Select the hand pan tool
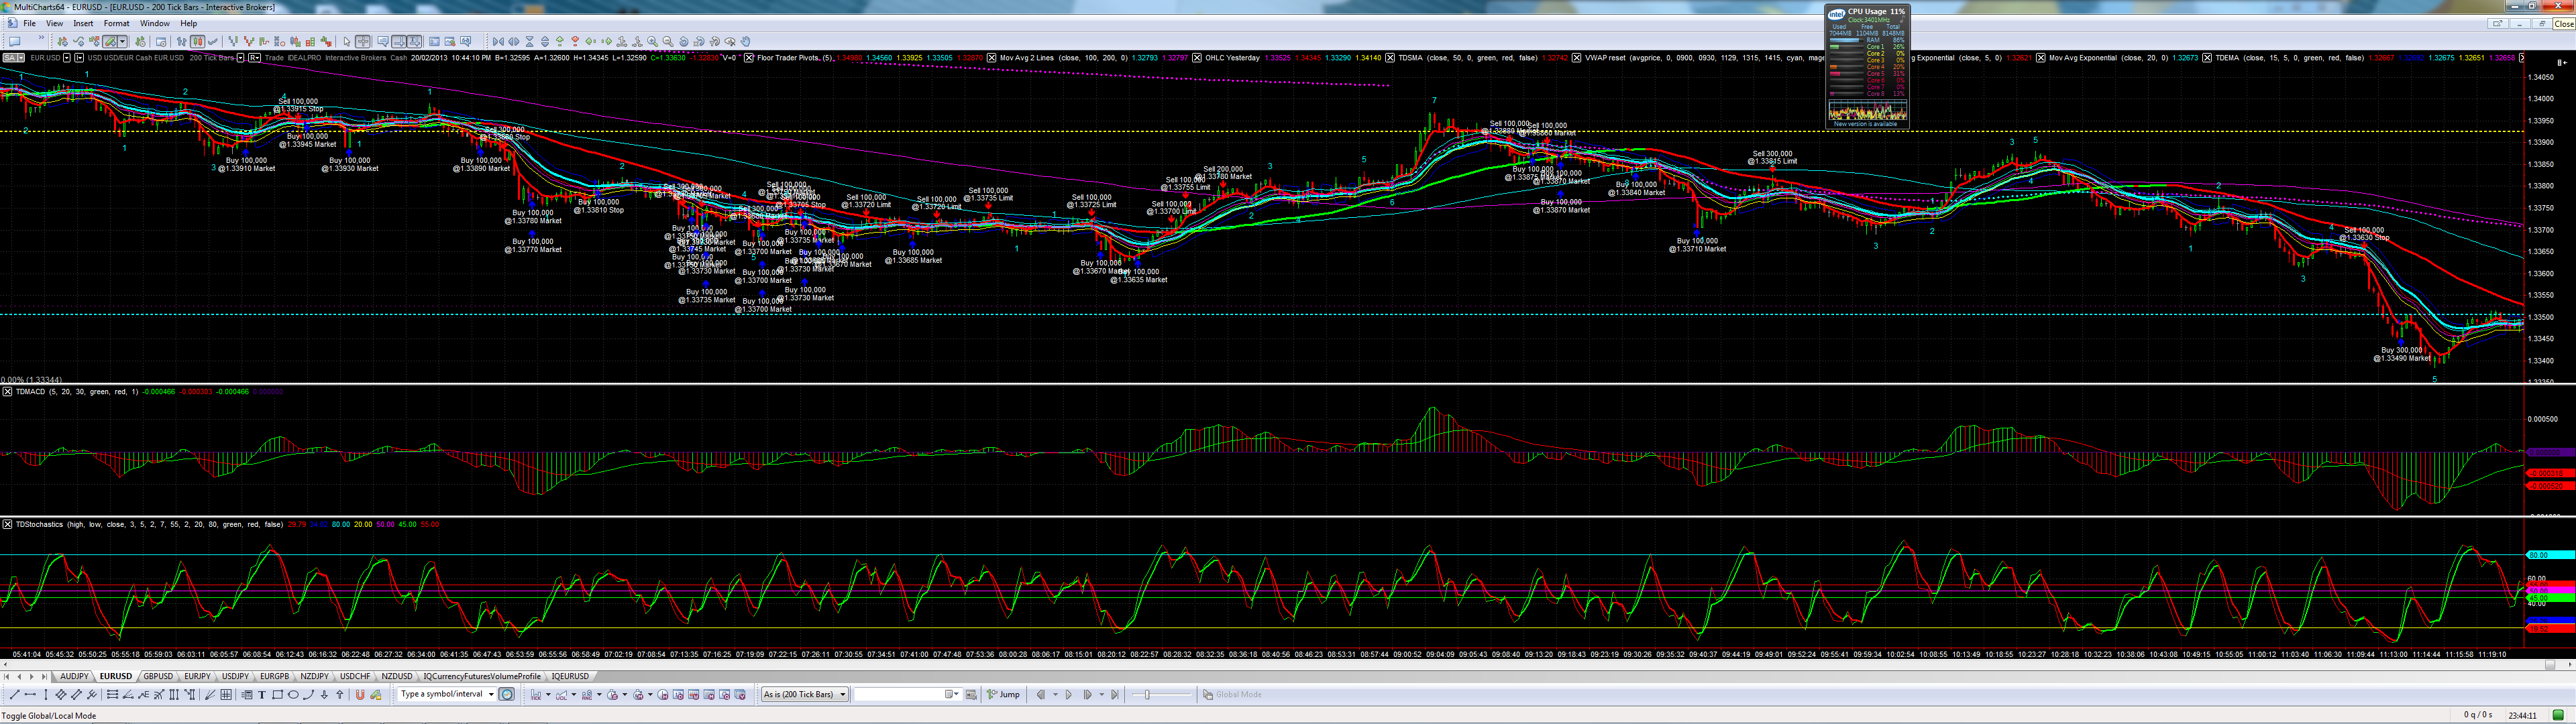Screen dimensions: 2576x724 click(746, 42)
